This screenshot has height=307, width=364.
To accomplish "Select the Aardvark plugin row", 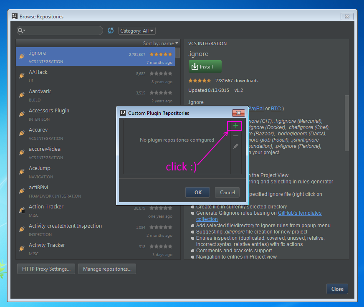I will click(96, 95).
